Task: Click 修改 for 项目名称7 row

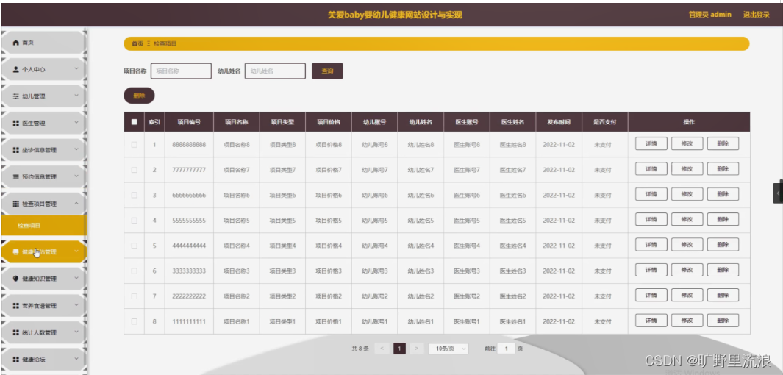Action: (687, 169)
